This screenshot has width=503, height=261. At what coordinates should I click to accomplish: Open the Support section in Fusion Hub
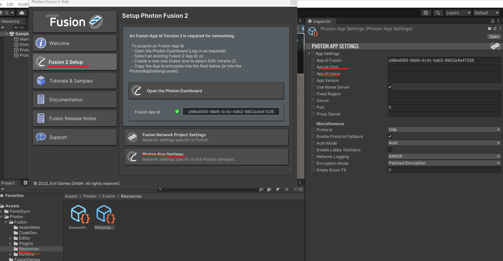[x=75, y=137]
